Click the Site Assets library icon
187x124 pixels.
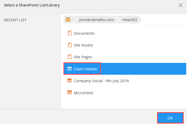tap(69, 45)
